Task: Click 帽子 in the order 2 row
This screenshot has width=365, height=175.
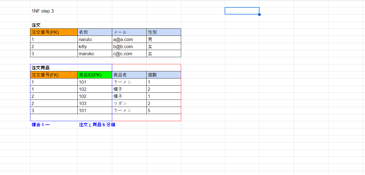Action: [x=129, y=96]
